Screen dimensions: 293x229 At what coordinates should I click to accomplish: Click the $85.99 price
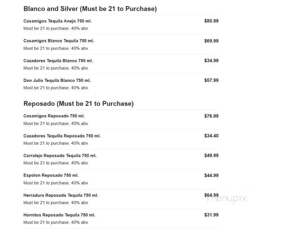(x=211, y=21)
